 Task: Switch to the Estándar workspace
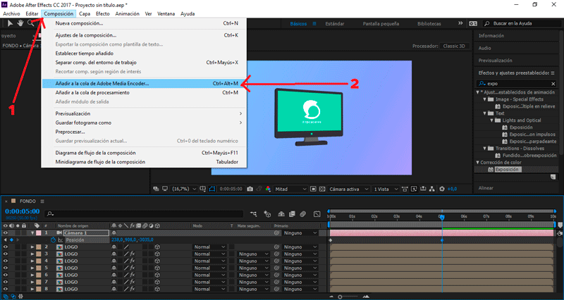(336, 23)
